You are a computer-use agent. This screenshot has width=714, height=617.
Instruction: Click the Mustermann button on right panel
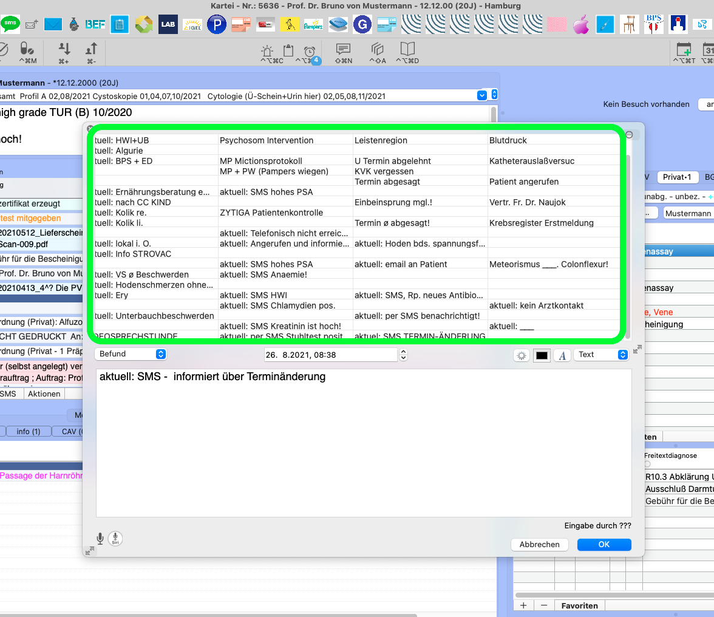[688, 214]
